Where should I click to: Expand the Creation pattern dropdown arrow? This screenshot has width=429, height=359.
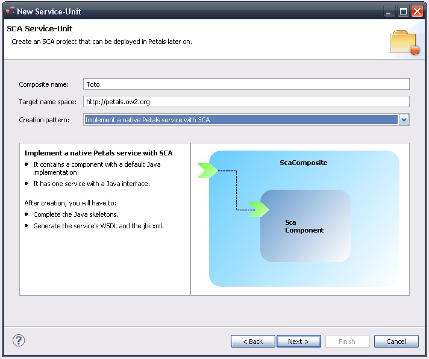(404, 120)
